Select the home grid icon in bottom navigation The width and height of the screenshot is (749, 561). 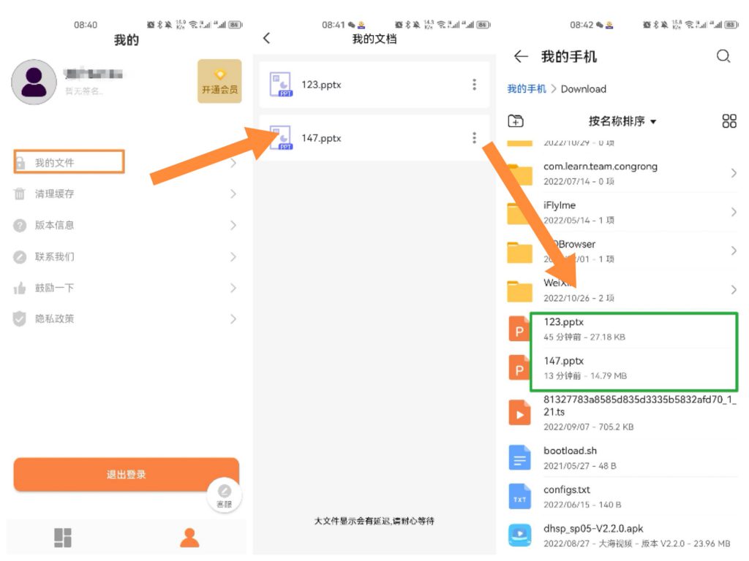click(64, 535)
